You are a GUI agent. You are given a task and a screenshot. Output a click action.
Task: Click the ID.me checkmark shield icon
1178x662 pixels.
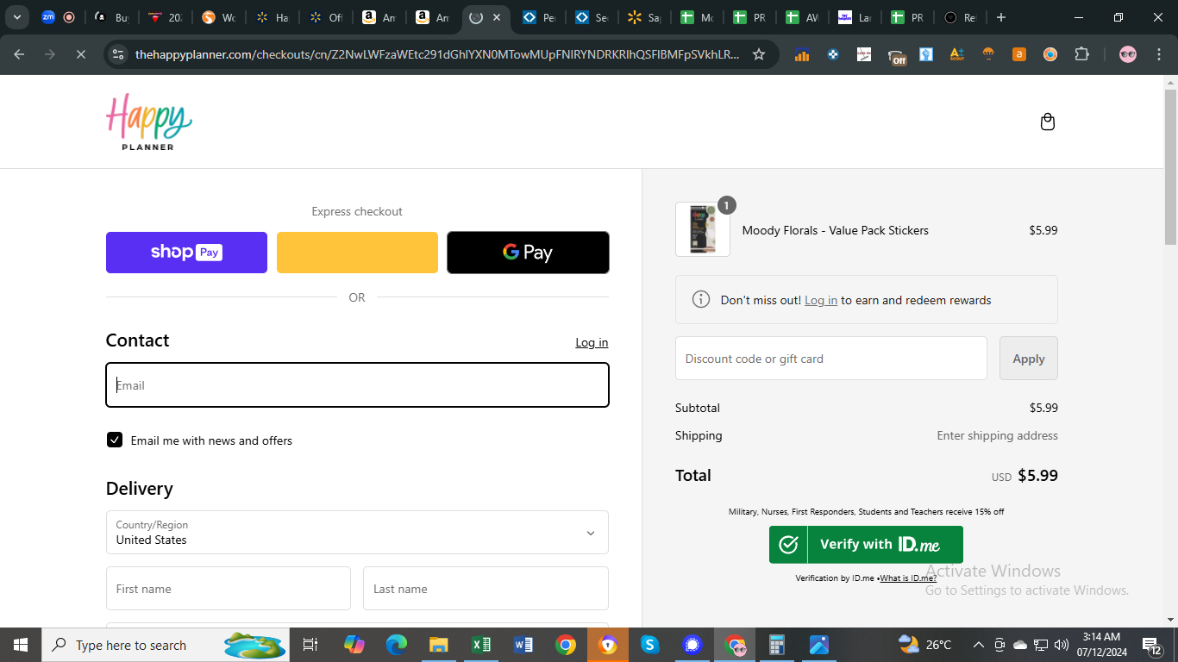[788, 545]
